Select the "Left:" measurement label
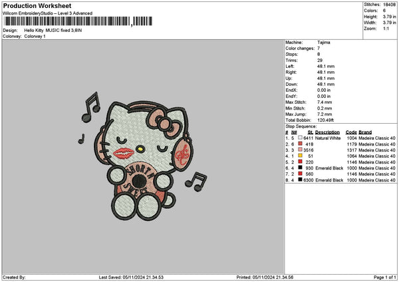399x282 pixels. [x=289, y=67]
